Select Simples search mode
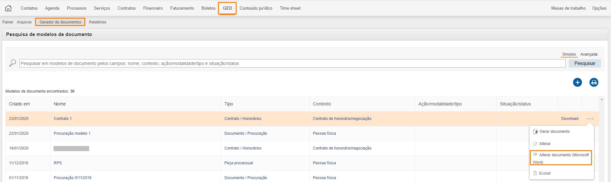Image resolution: width=611 pixels, height=182 pixels. click(569, 54)
